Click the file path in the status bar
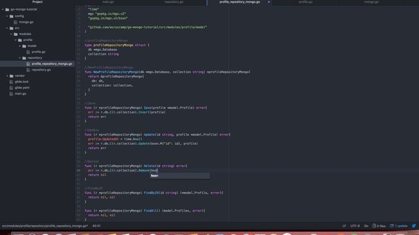Viewport: 419px width, 235px height. click(x=45, y=226)
